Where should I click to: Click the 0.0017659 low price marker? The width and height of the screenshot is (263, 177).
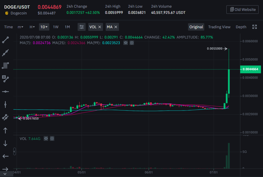click(x=28, y=118)
